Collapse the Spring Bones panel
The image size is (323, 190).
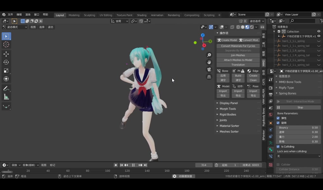[287, 93]
